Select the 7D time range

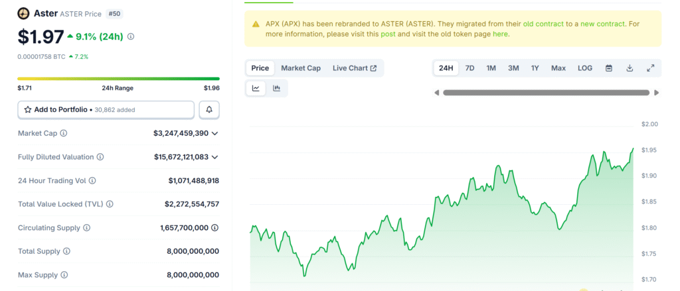click(x=469, y=68)
